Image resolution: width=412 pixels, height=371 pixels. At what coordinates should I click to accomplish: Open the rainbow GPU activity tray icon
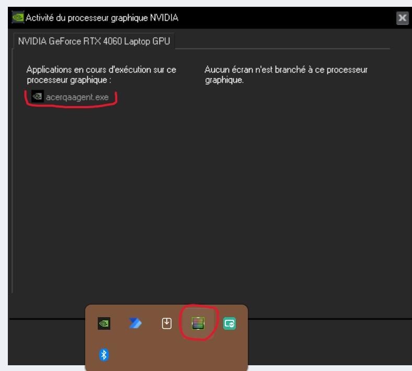[198, 323]
